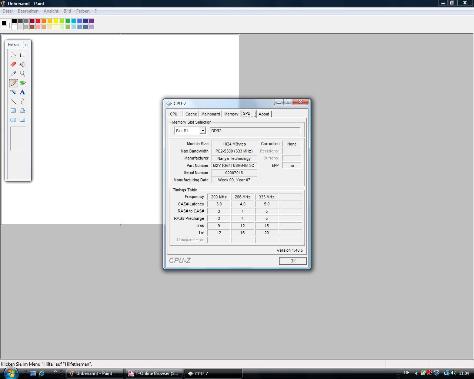
Task: Pick the dark green color swatch
Action: [x=68, y=21]
